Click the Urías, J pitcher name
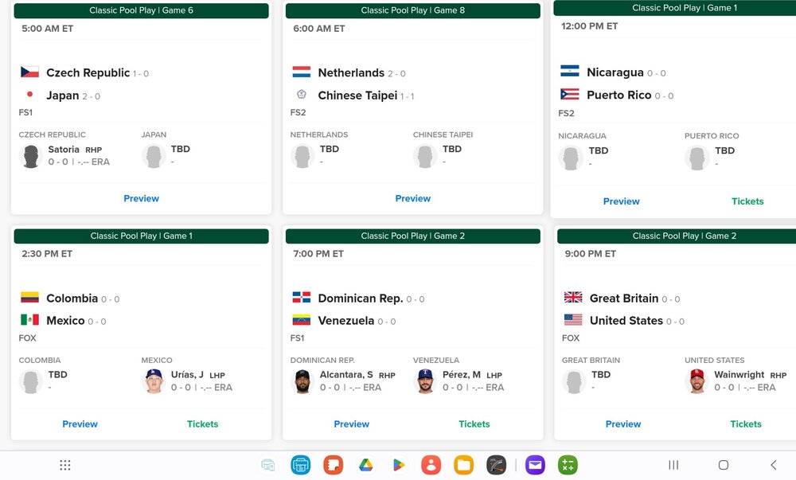This screenshot has height=480, width=796. pos(187,374)
